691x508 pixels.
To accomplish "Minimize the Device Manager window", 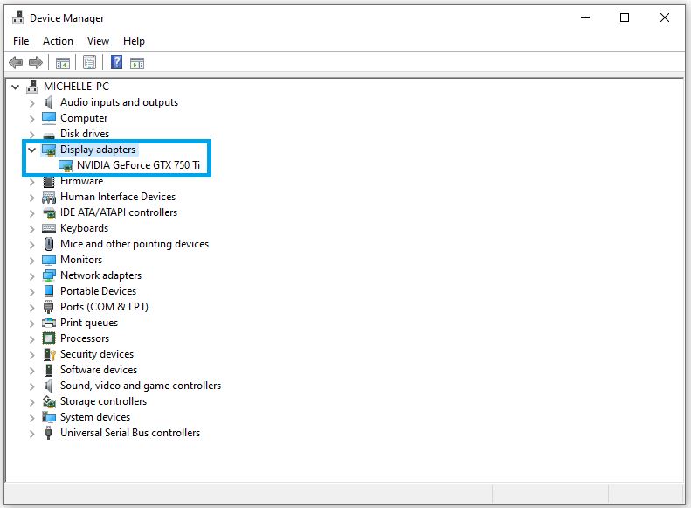I will [585, 17].
